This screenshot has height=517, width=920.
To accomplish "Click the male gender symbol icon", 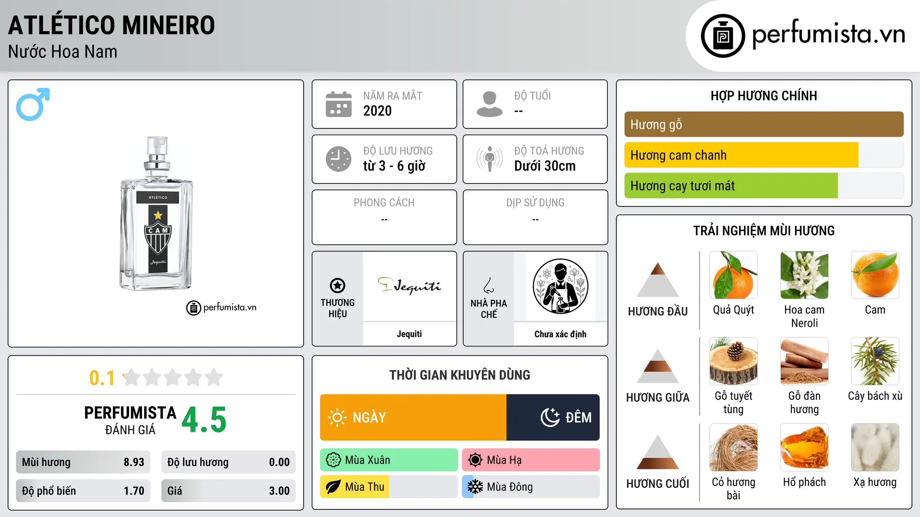I will [33, 104].
